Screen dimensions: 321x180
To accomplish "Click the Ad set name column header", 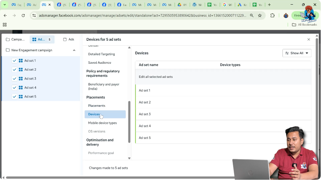I will [148, 65].
